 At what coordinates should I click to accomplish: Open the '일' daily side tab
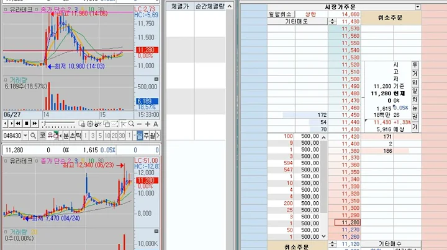pyautogui.click(x=415, y=90)
